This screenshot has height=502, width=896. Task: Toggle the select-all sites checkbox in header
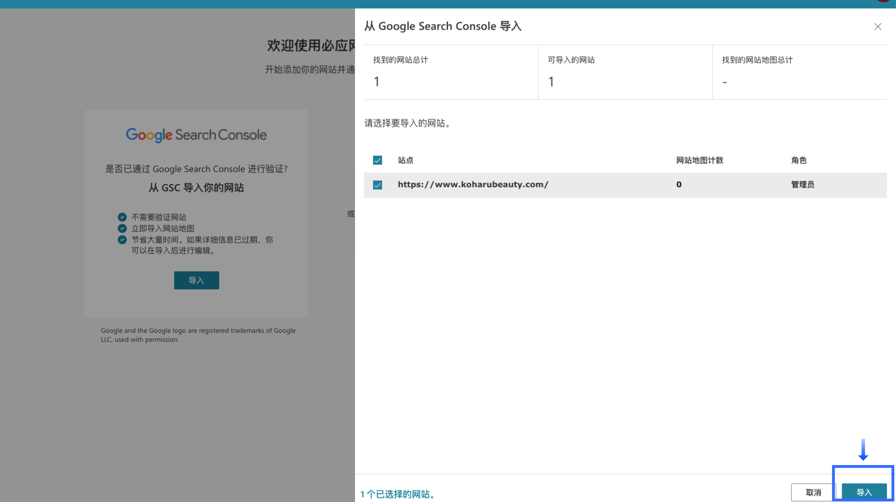coord(377,160)
